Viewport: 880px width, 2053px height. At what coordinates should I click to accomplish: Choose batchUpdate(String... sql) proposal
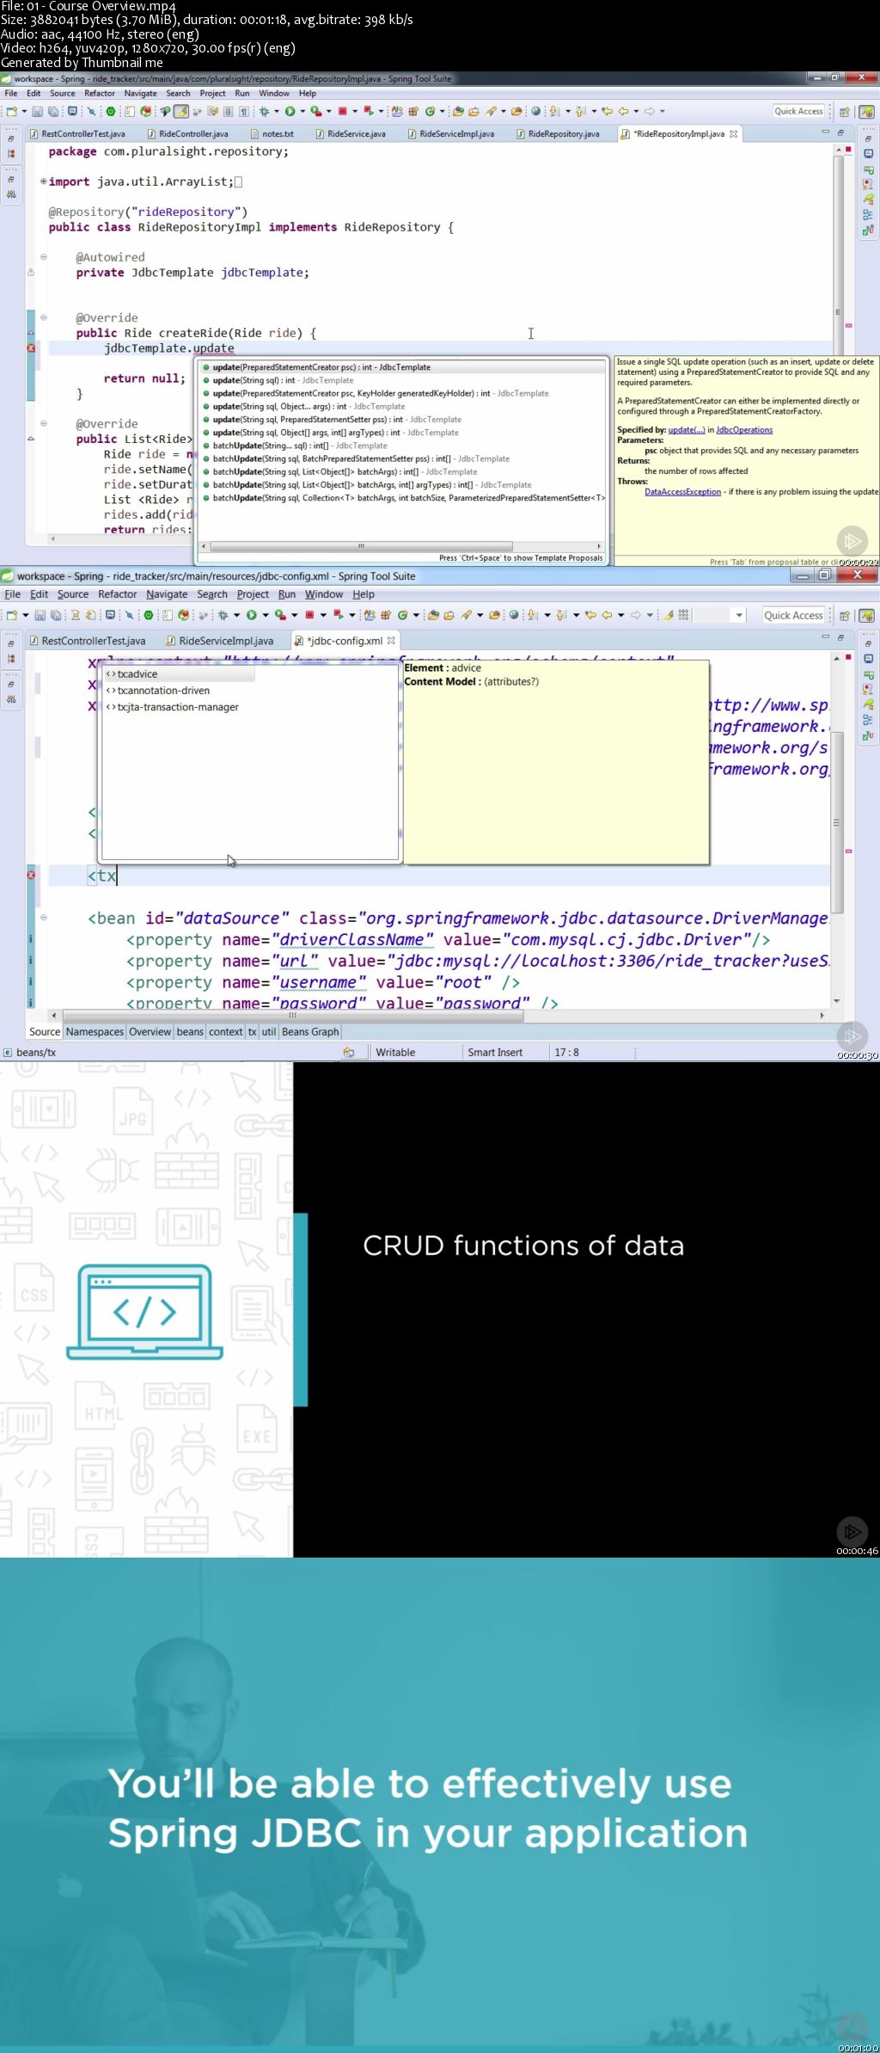point(402,446)
